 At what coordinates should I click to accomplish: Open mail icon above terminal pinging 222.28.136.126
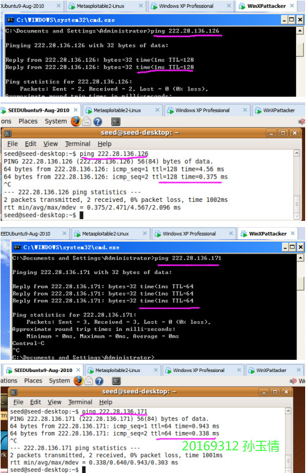[x=87, y=122]
